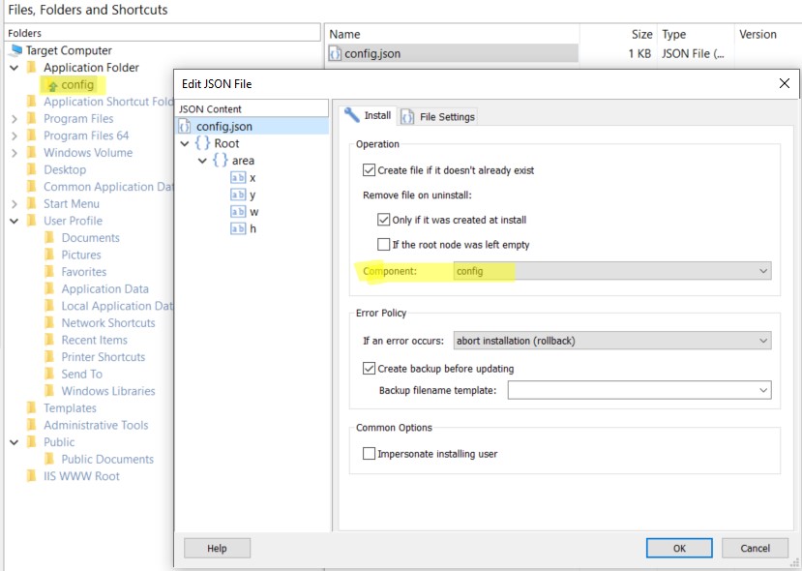Click the OK button

(679, 548)
